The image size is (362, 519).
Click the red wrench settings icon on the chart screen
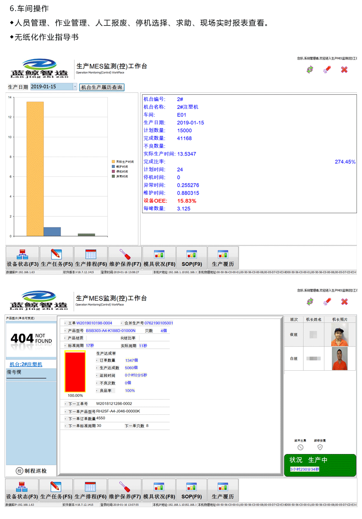pyautogui.click(x=327, y=70)
